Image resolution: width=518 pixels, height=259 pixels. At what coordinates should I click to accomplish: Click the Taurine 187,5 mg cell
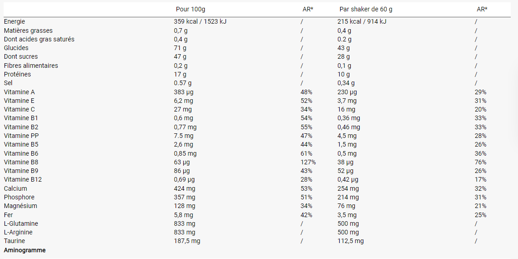(187, 241)
